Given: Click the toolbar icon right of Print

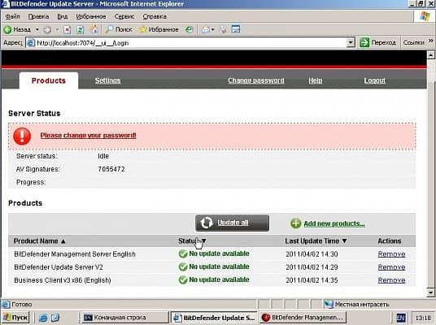Looking at the screenshot, I should (236, 29).
